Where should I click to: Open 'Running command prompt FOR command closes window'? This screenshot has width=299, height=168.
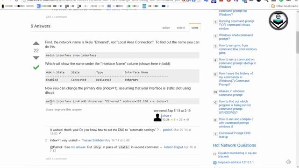click(x=236, y=25)
